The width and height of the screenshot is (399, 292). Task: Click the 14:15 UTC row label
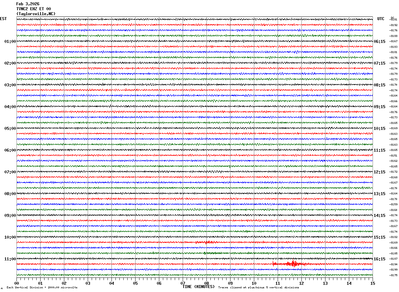[x=380, y=216]
